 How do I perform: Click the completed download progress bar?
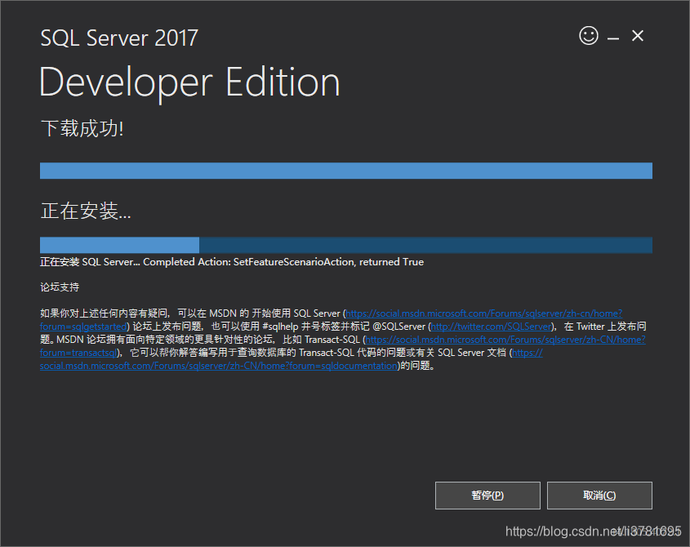pos(346,171)
